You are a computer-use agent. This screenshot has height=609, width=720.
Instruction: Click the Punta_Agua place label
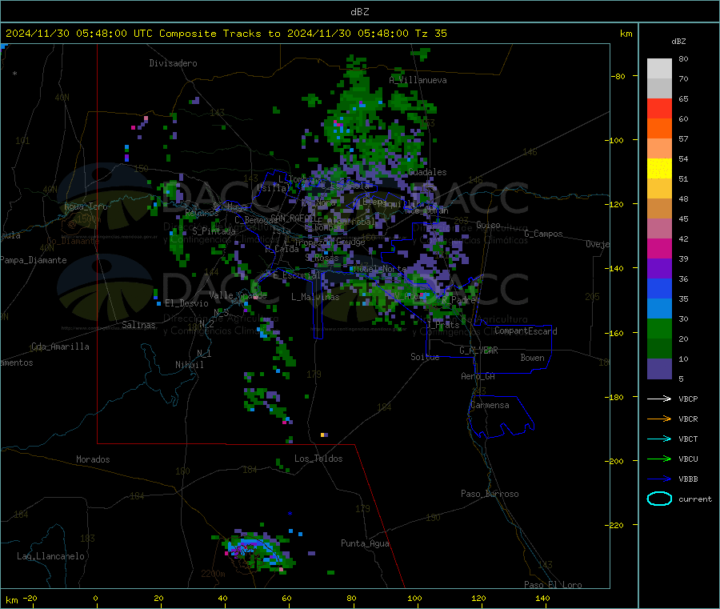pyautogui.click(x=365, y=543)
